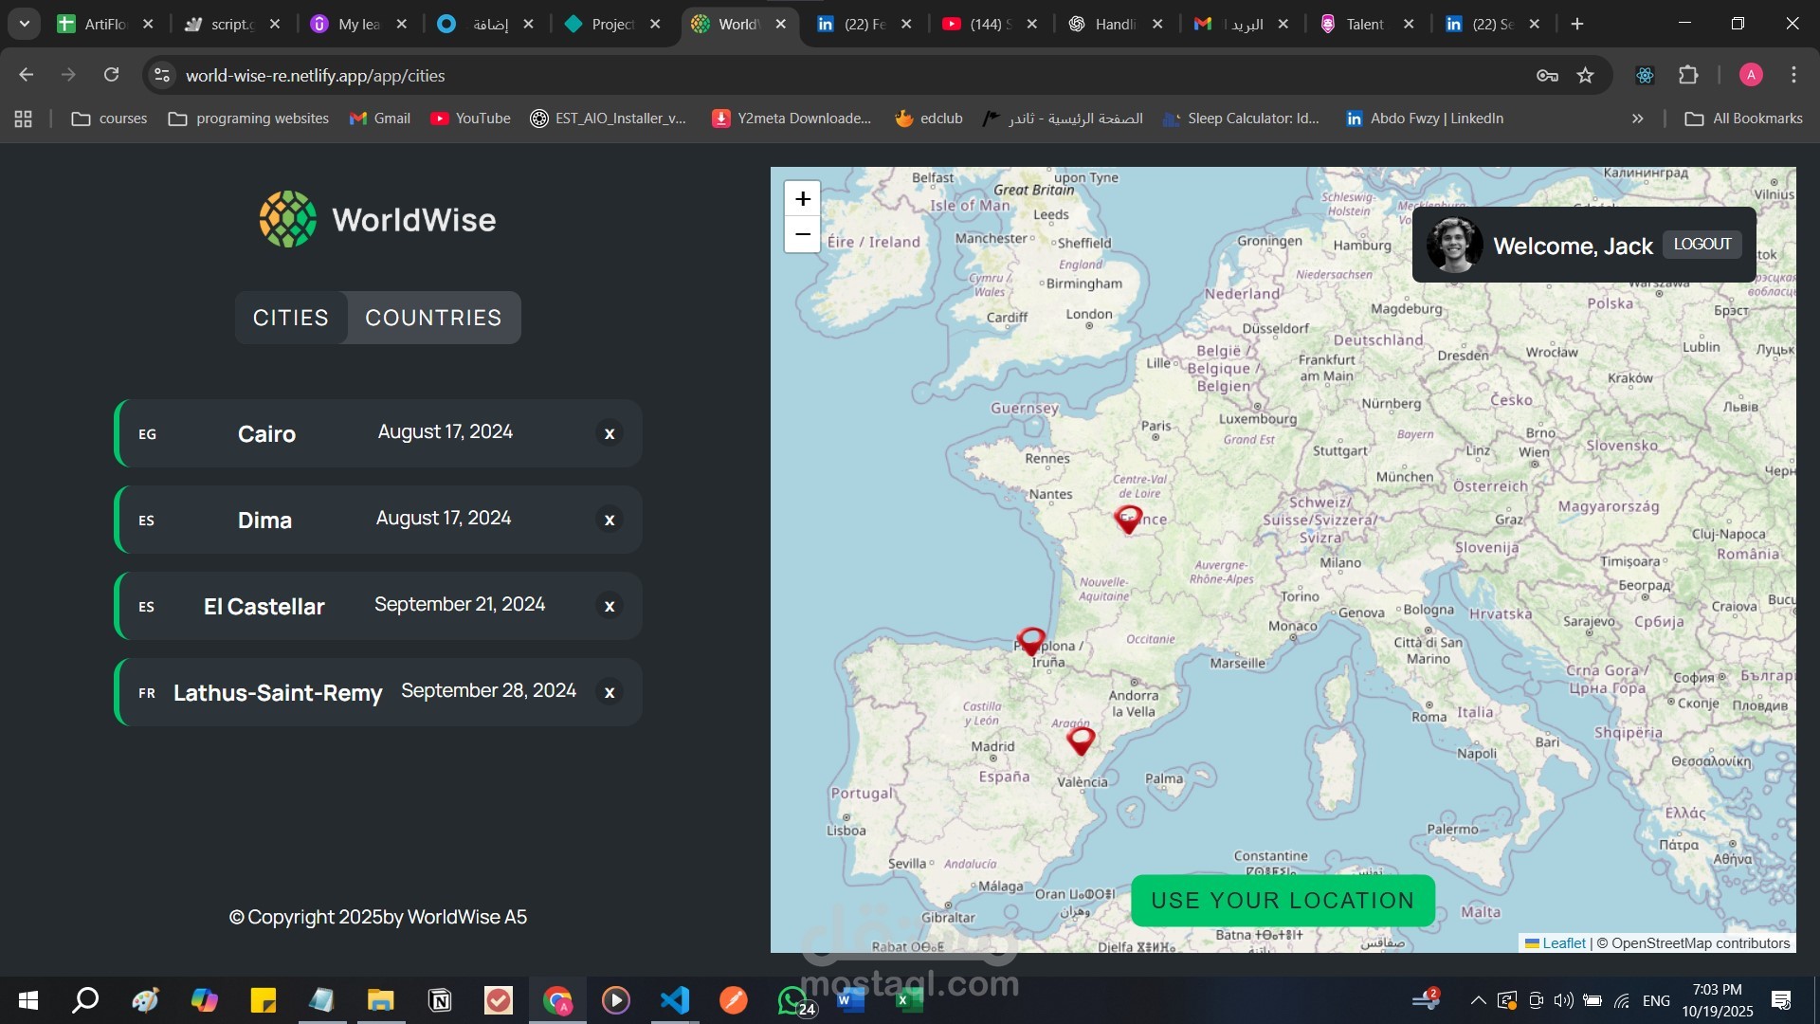Screen dimensions: 1820x1024
Task: Open the tab search dropdown arrow
Action: [x=24, y=24]
